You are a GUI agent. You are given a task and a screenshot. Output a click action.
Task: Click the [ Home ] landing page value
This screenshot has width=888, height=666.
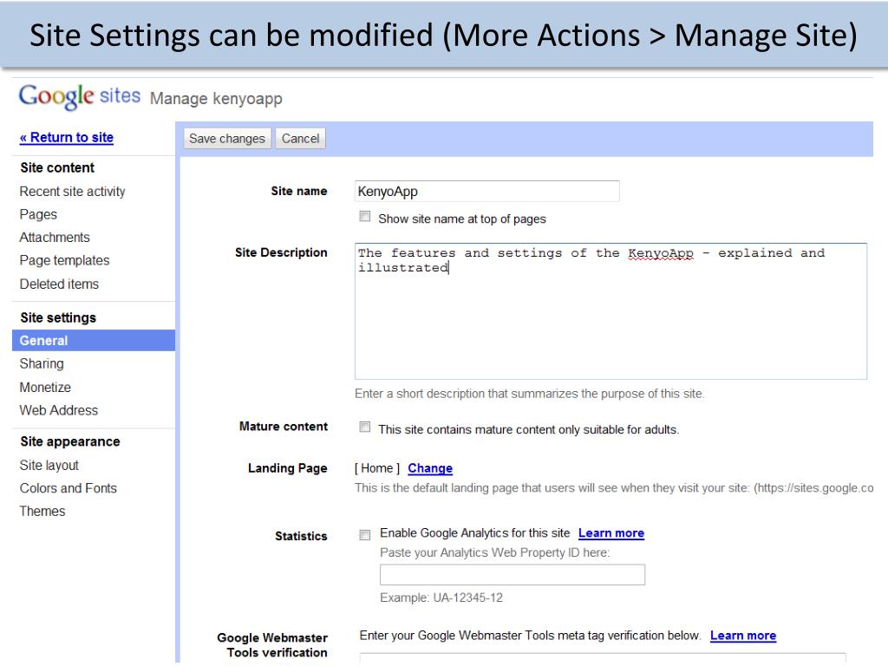click(377, 468)
